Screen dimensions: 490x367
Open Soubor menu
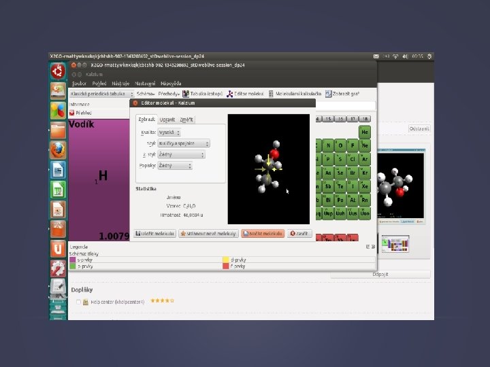pyautogui.click(x=79, y=84)
